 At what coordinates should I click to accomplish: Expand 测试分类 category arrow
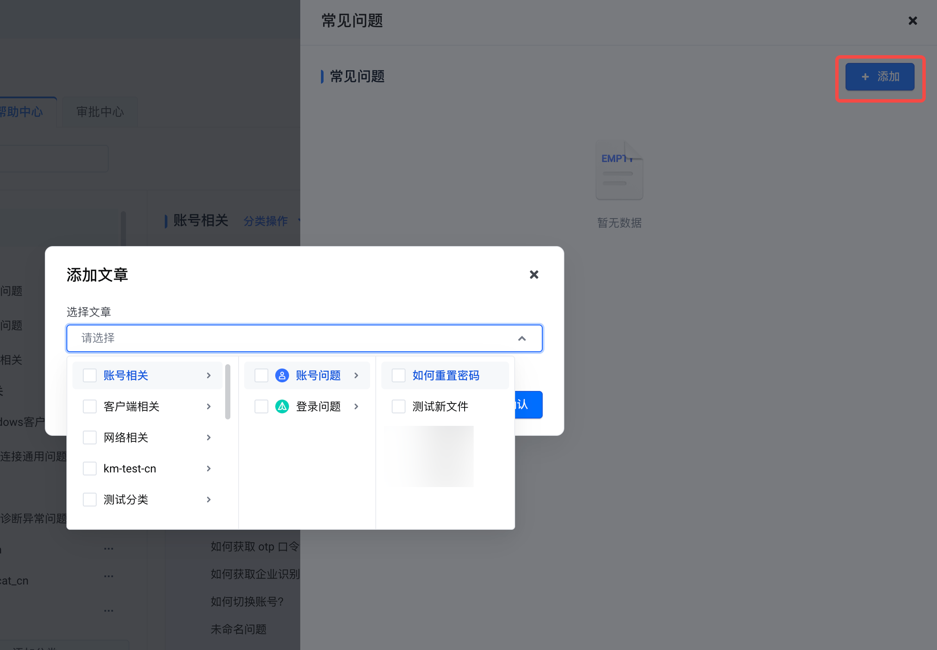click(209, 500)
